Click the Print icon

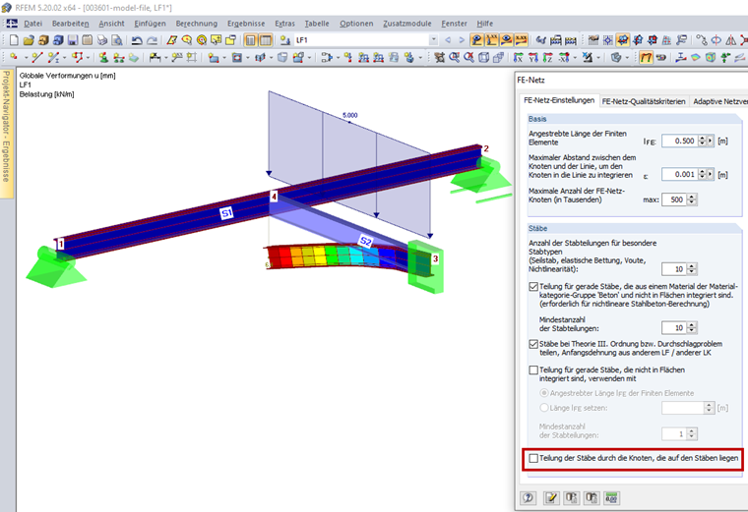[x=102, y=40]
